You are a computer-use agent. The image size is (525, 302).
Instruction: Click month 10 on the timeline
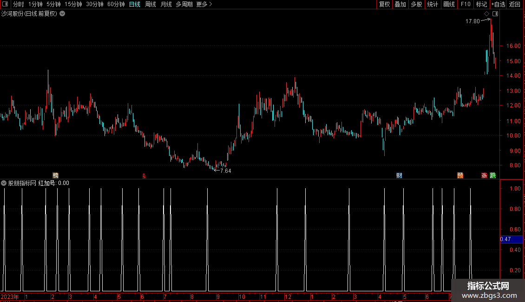click(x=242, y=296)
